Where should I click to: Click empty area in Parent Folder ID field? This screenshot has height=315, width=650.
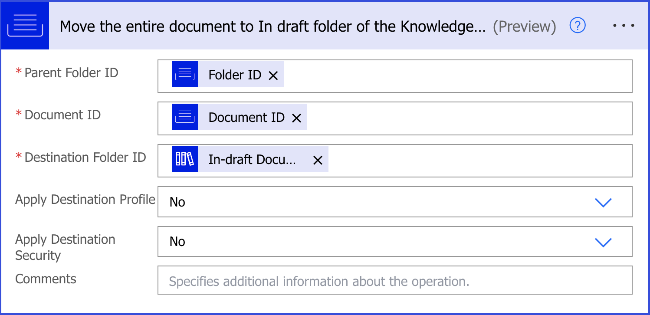pyautogui.click(x=456, y=76)
